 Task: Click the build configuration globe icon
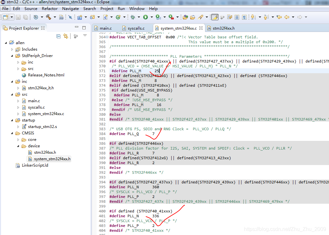pyautogui.click(x=36, y=17)
